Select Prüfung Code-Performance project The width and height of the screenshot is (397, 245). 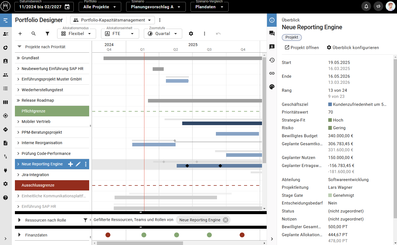click(52, 154)
